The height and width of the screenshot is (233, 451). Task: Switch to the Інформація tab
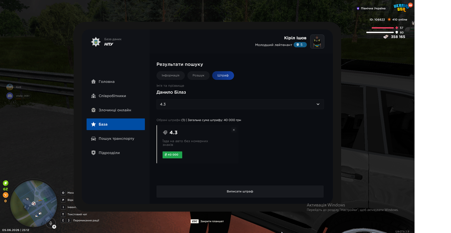[x=171, y=76]
